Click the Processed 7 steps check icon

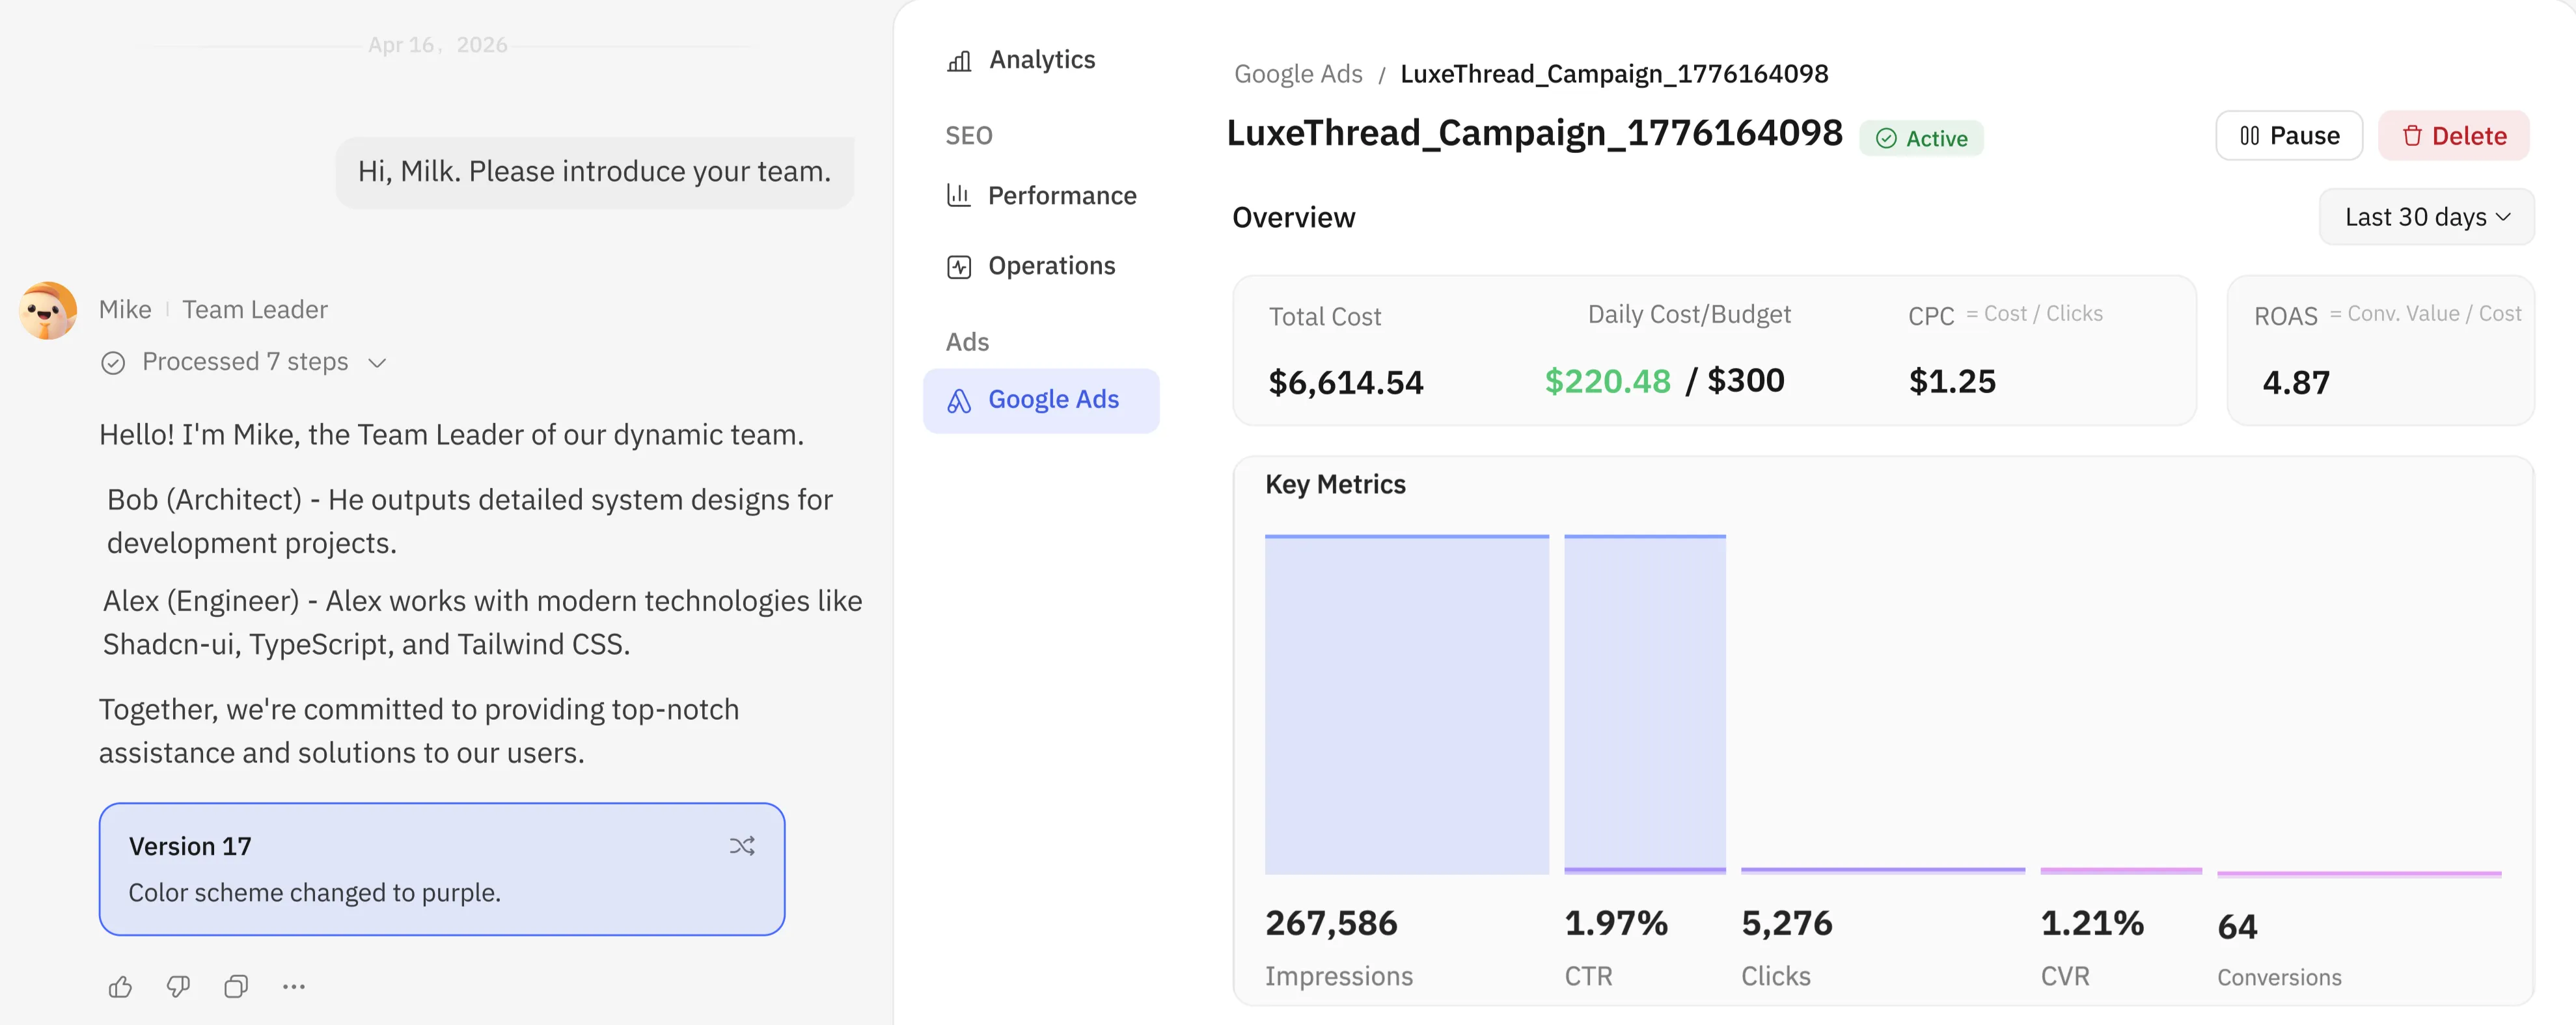(113, 363)
